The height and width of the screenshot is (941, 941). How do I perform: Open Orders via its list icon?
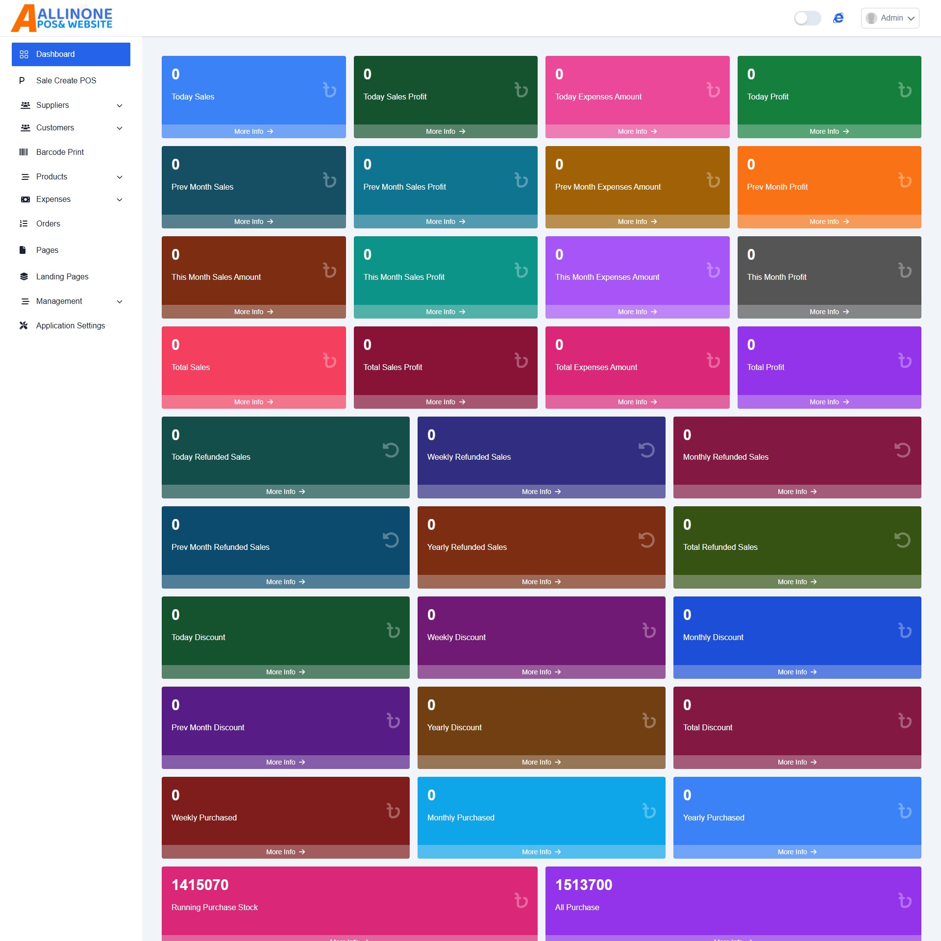pos(24,223)
